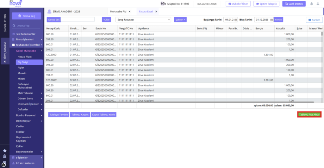Expand Defterler submenu

pos(41,110)
